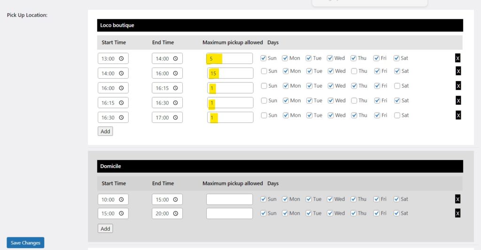Viewport: 481px width, 250px height.
Task: Delete the 16:00–16:15 slot with X
Action: click(458, 86)
